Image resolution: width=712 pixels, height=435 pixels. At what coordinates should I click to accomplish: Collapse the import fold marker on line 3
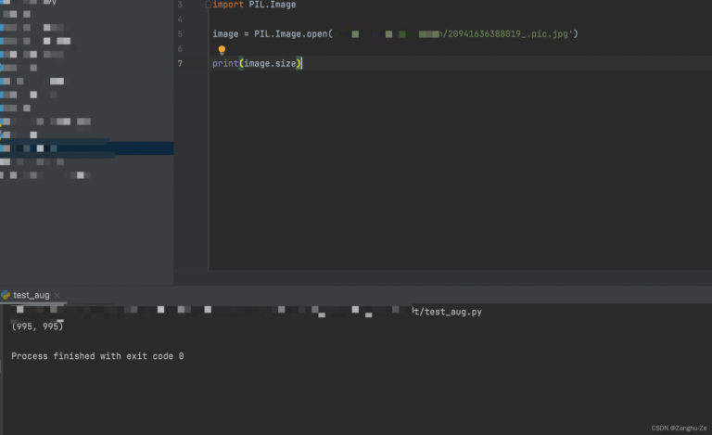click(x=208, y=5)
